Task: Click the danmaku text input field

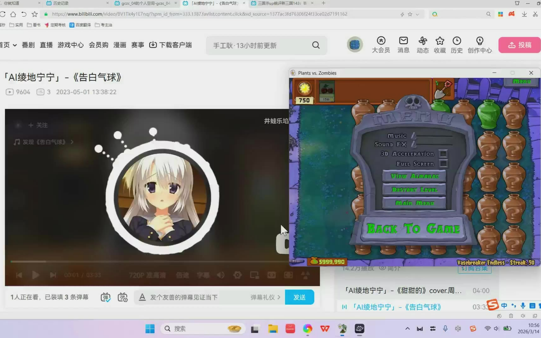Action: (198, 297)
